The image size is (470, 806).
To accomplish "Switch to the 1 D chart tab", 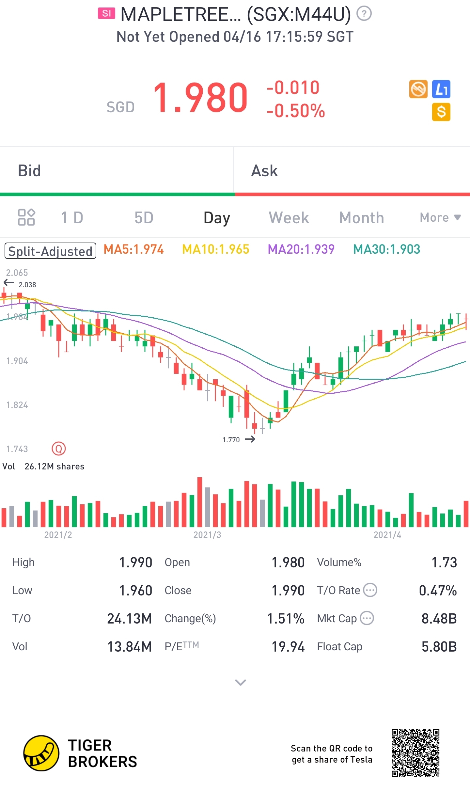I will 72,217.
